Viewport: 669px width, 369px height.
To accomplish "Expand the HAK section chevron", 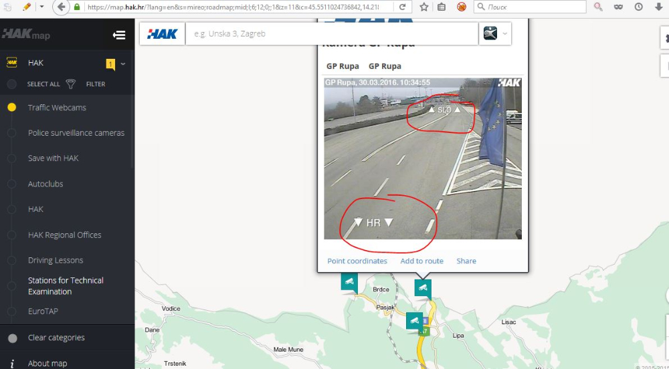I will 123,64.
